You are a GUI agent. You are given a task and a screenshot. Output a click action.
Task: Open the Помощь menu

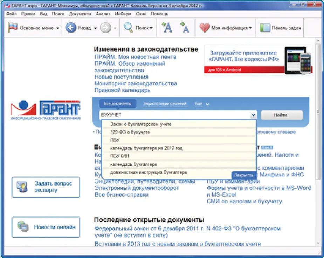(159, 14)
